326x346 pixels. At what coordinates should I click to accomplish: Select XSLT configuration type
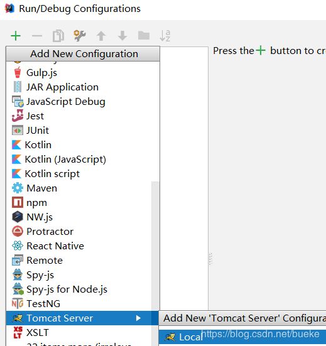pos(79,333)
